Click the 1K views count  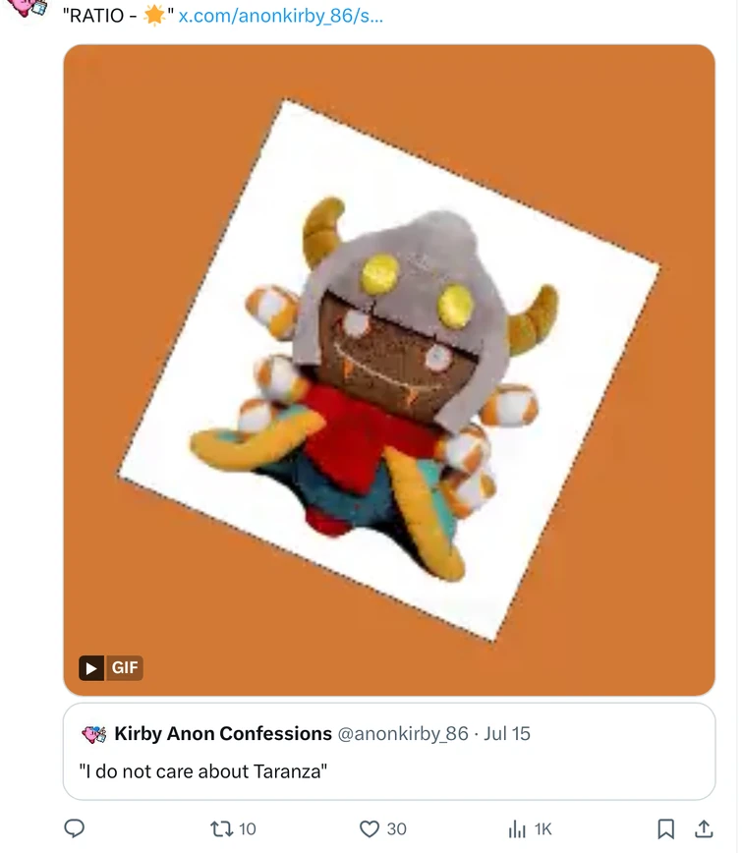click(x=542, y=828)
